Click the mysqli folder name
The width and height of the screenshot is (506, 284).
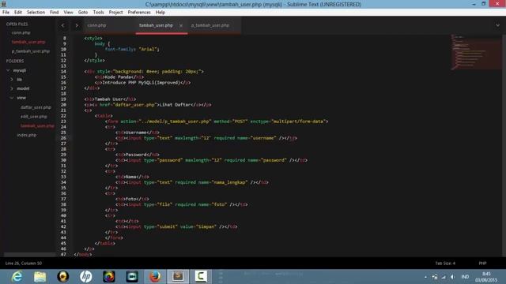19,70
